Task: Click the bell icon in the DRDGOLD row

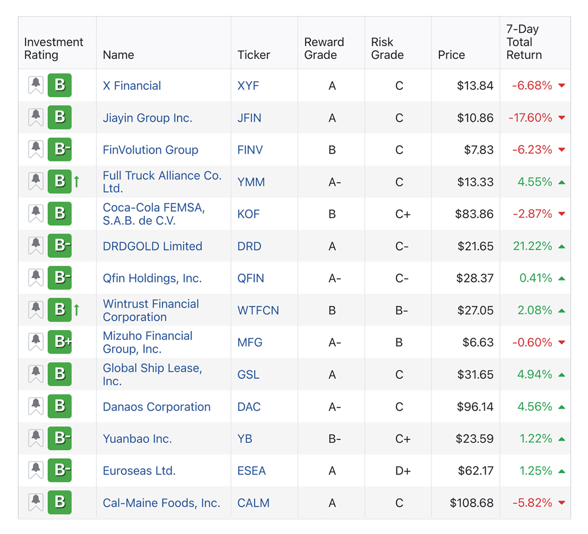Action: coord(36,246)
